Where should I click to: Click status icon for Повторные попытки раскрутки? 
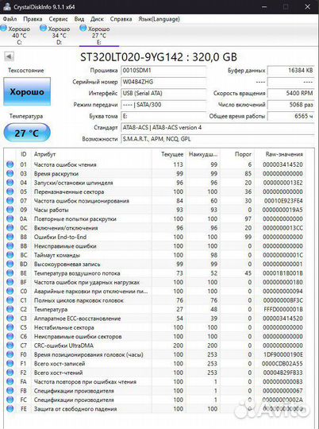(10, 218)
